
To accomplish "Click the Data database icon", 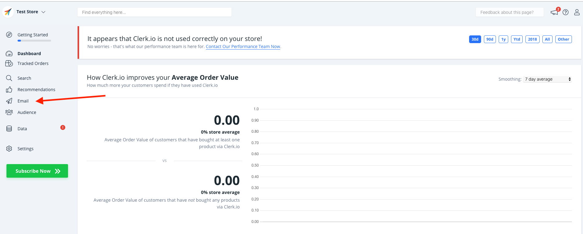I will [x=9, y=129].
